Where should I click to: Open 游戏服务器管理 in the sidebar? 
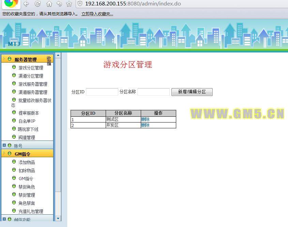point(33,84)
